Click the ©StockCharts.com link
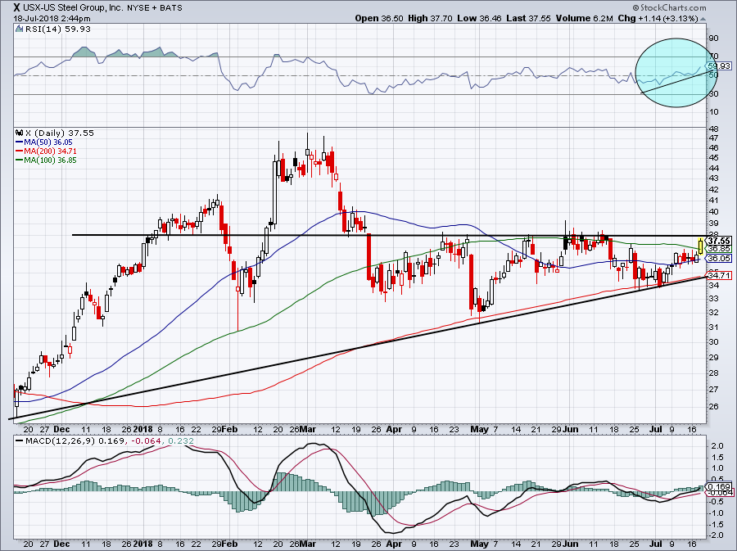This screenshot has width=737, height=551. (x=669, y=7)
